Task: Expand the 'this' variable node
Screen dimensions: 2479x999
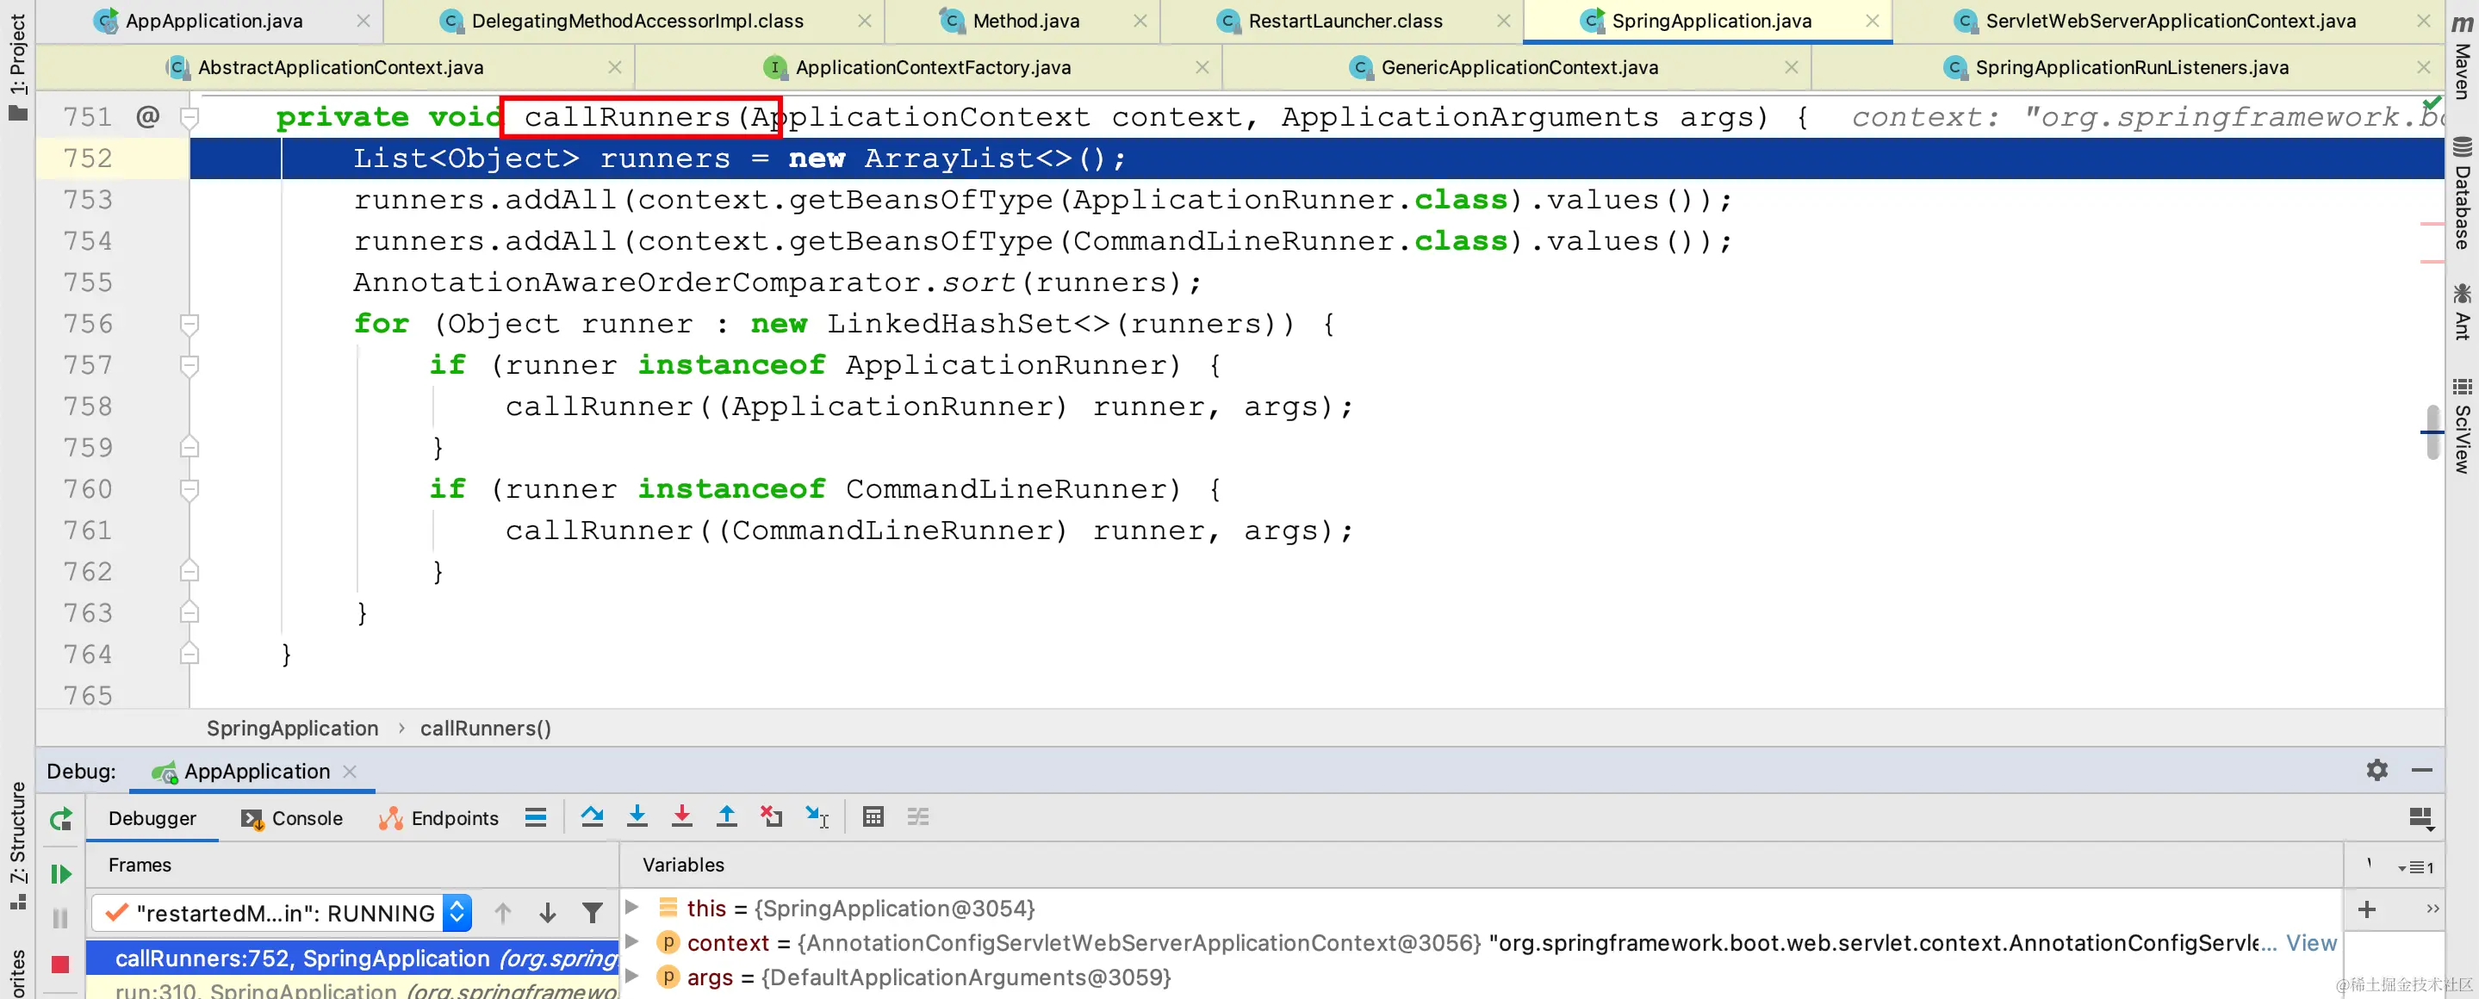Action: click(x=632, y=908)
